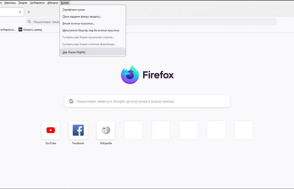The width and height of the screenshot is (294, 189).
Task: Open the 'Намоиш' menu
Action: click(x=10, y=3)
